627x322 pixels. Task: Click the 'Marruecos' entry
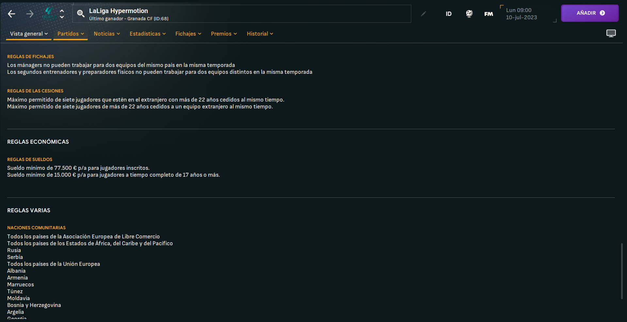click(x=21, y=284)
